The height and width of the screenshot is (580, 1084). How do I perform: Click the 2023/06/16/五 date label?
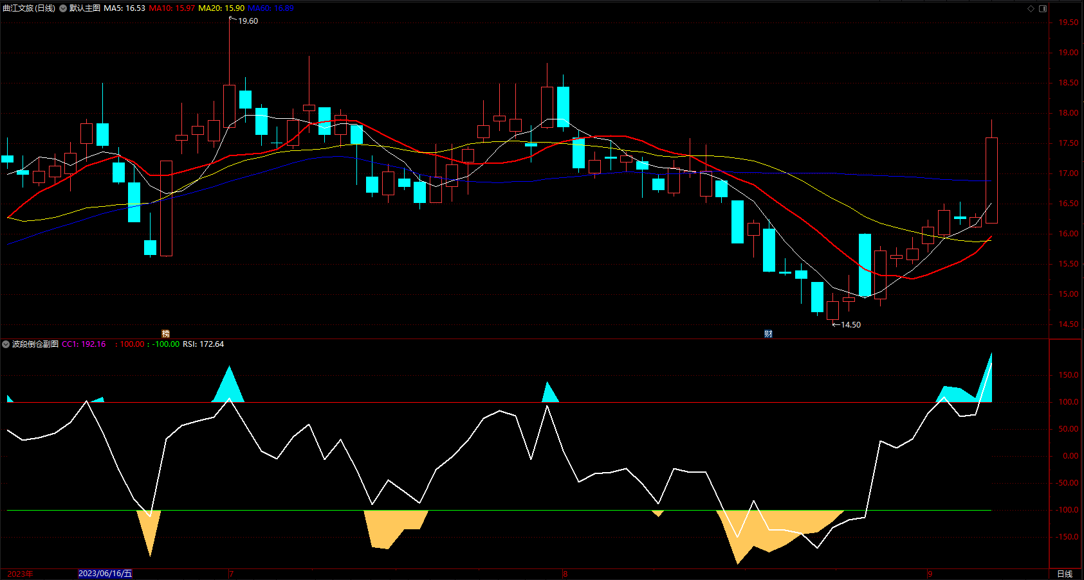(x=105, y=574)
